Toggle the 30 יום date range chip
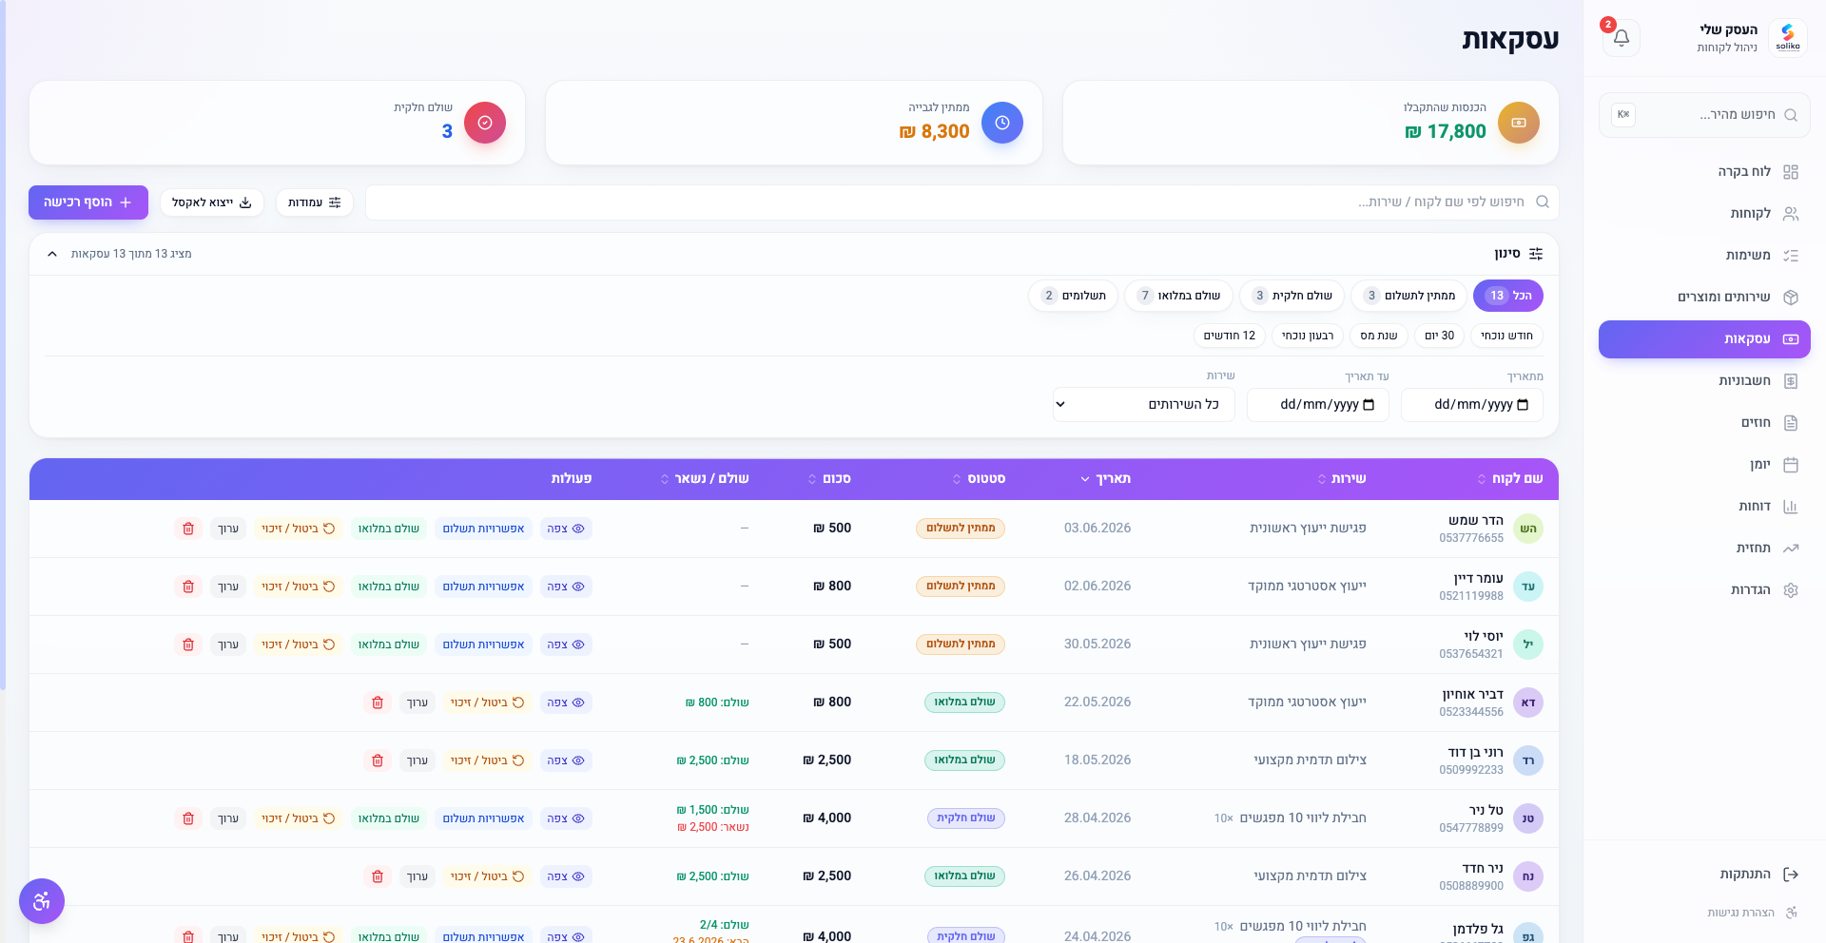The height and width of the screenshot is (943, 1826). [x=1439, y=336]
